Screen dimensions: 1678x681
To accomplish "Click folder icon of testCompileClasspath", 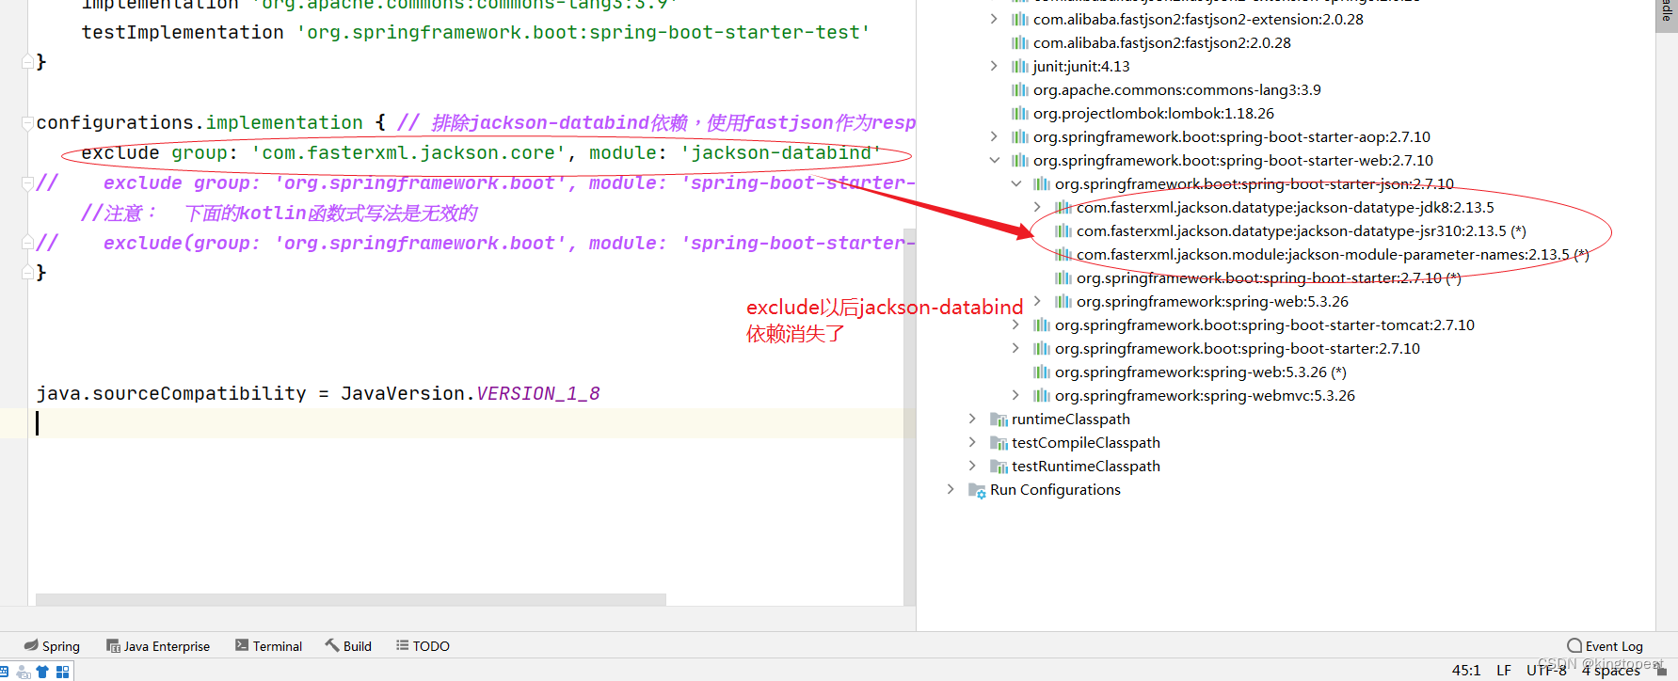I will coord(999,443).
